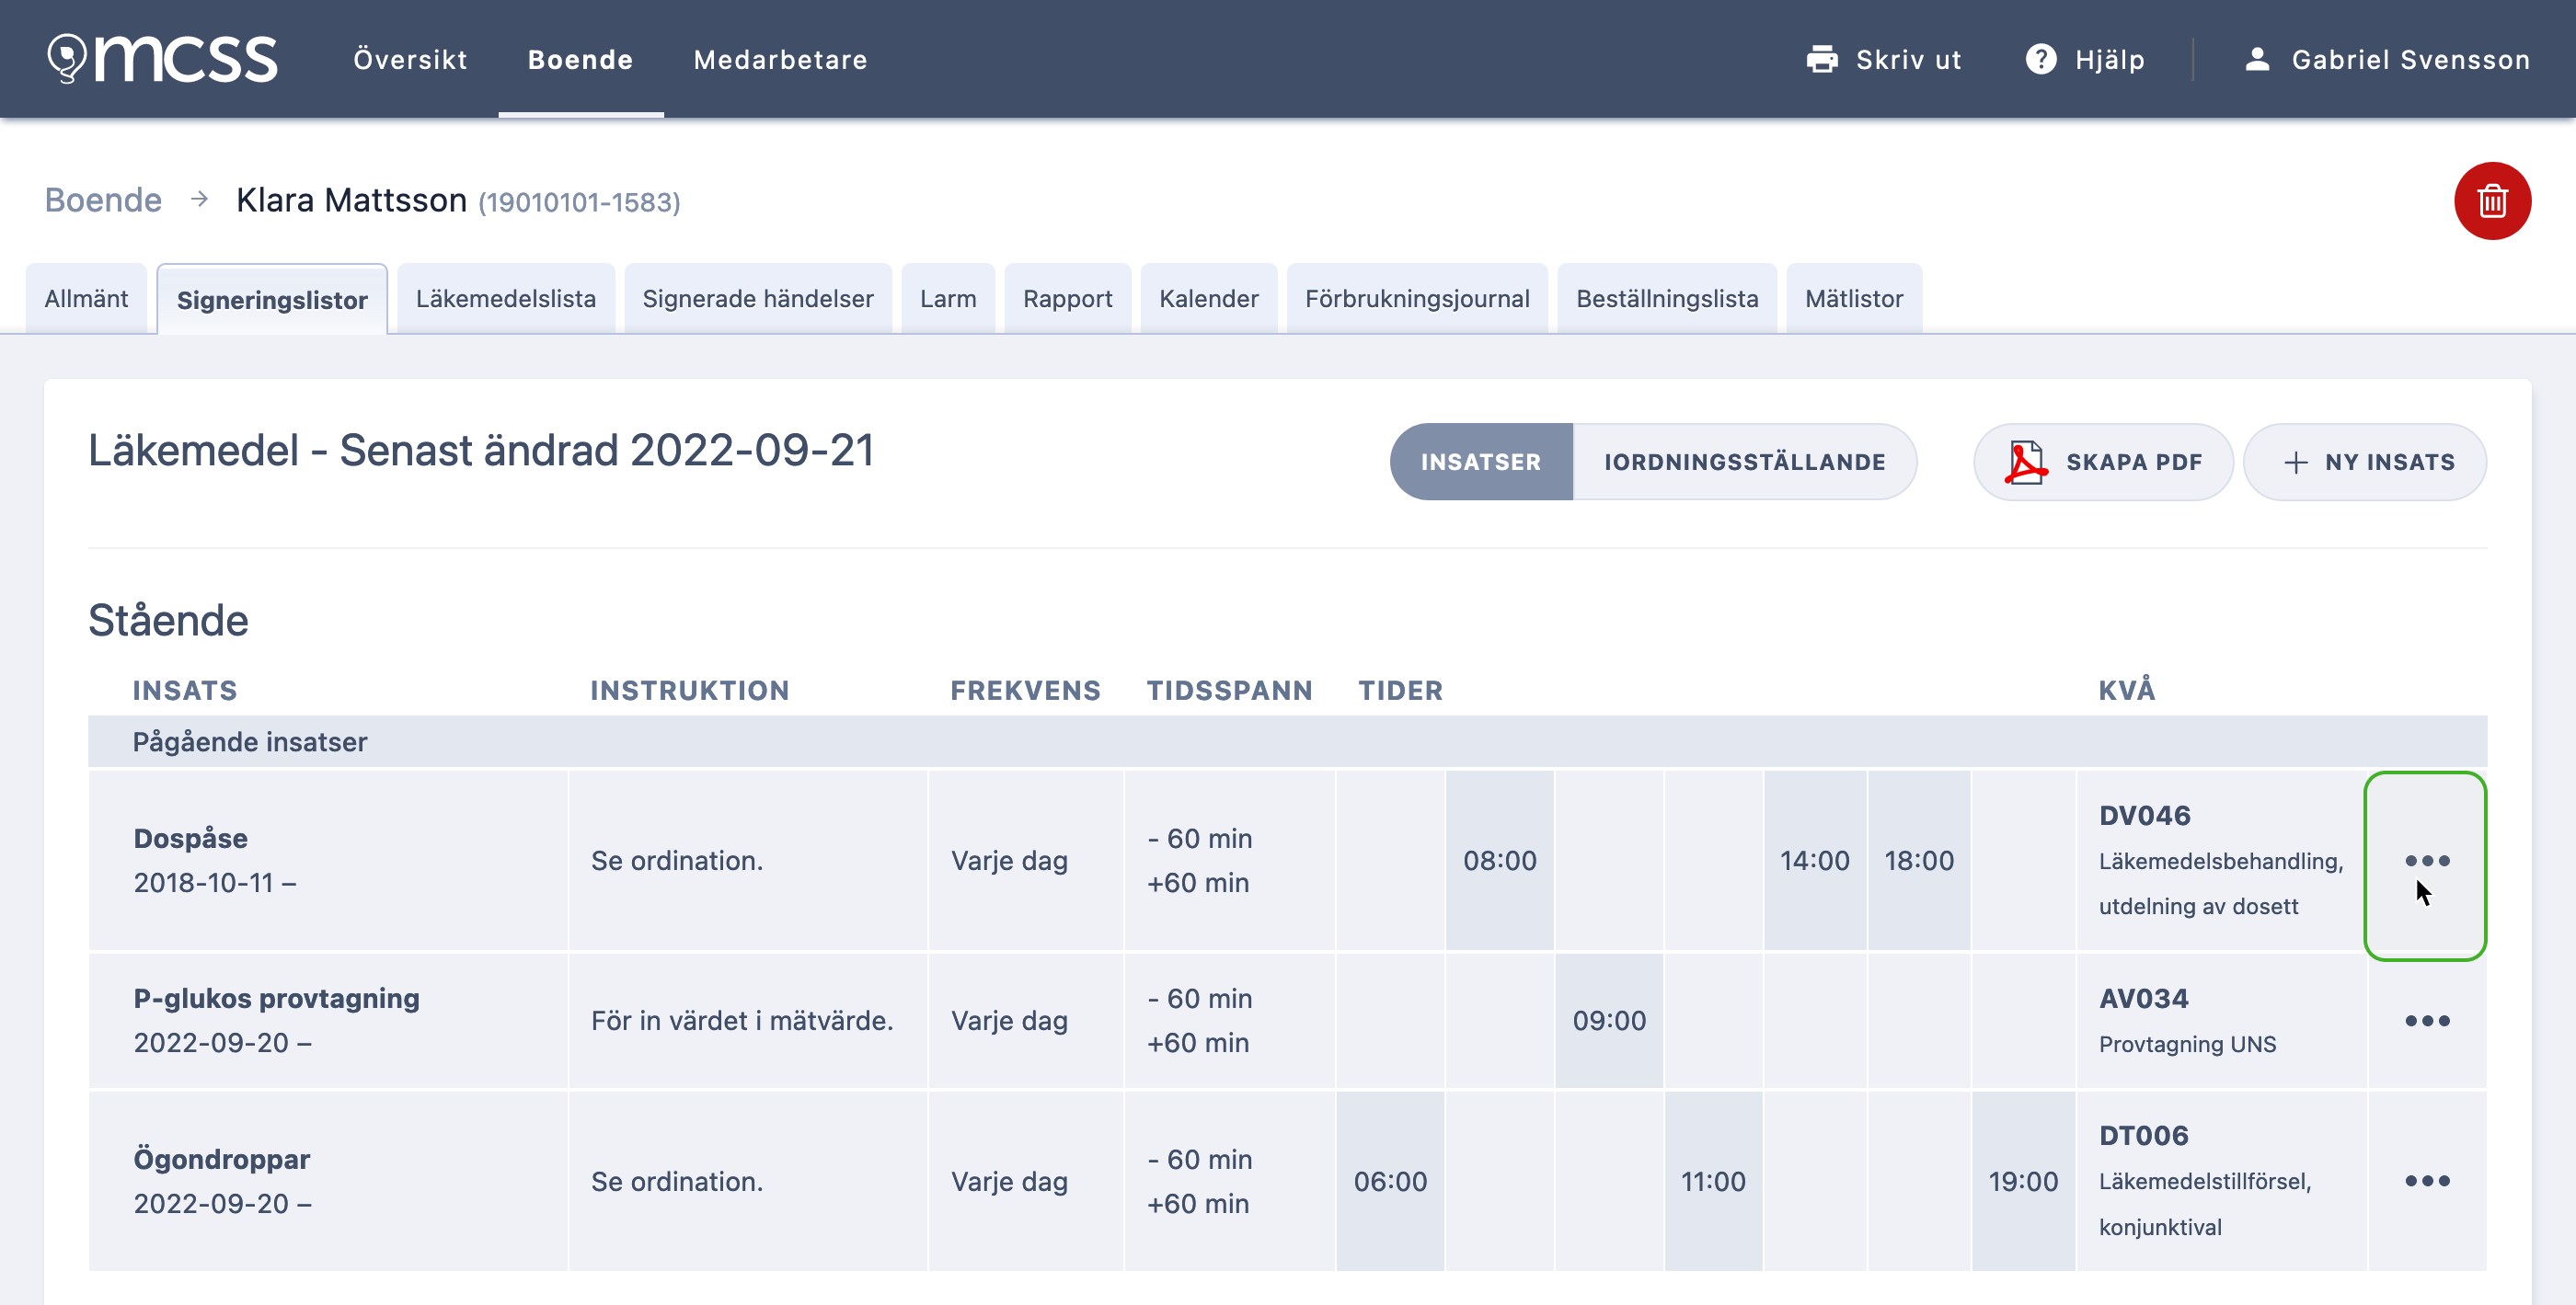Image resolution: width=2576 pixels, height=1305 pixels.
Task: Click the 08:00 time cell for Dospåse
Action: tap(1500, 861)
